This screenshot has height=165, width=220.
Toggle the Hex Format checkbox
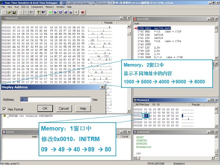(4, 109)
